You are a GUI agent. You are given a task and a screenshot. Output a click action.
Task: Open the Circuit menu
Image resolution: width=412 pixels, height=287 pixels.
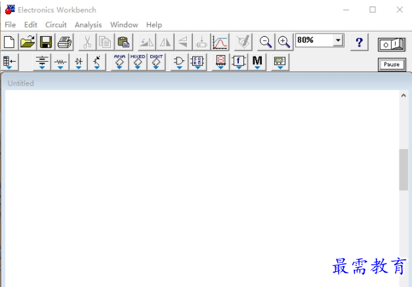56,25
